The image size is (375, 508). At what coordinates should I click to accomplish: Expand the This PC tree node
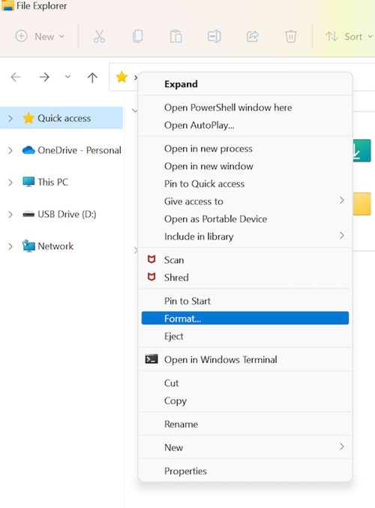10,183
